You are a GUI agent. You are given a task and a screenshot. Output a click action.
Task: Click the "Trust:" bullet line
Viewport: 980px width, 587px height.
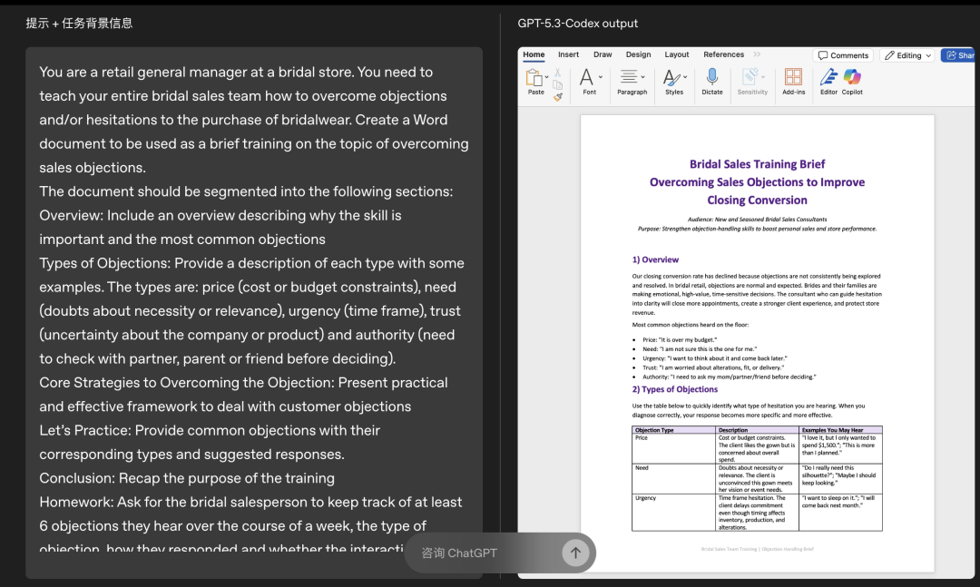[712, 367]
